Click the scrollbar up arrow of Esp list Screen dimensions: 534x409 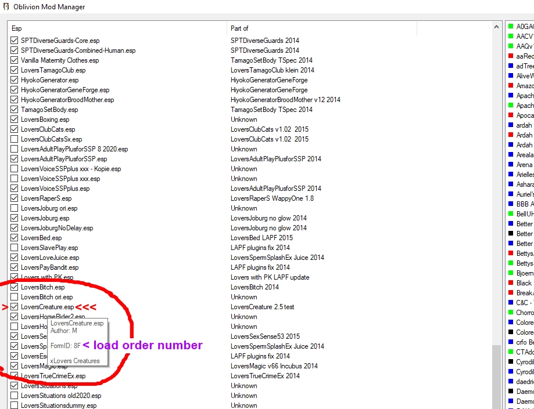point(496,27)
